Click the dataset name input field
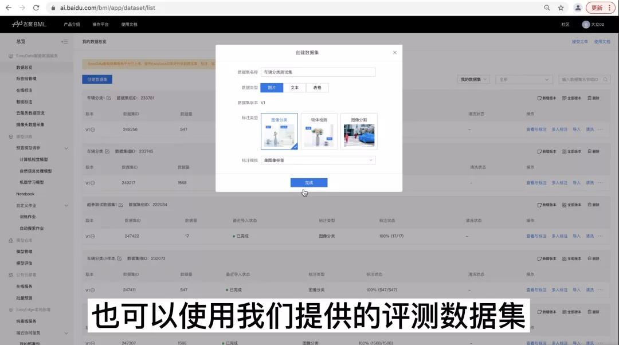 point(318,72)
